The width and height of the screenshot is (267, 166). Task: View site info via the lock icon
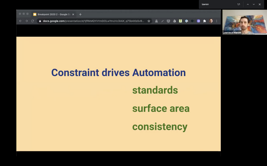40,21
